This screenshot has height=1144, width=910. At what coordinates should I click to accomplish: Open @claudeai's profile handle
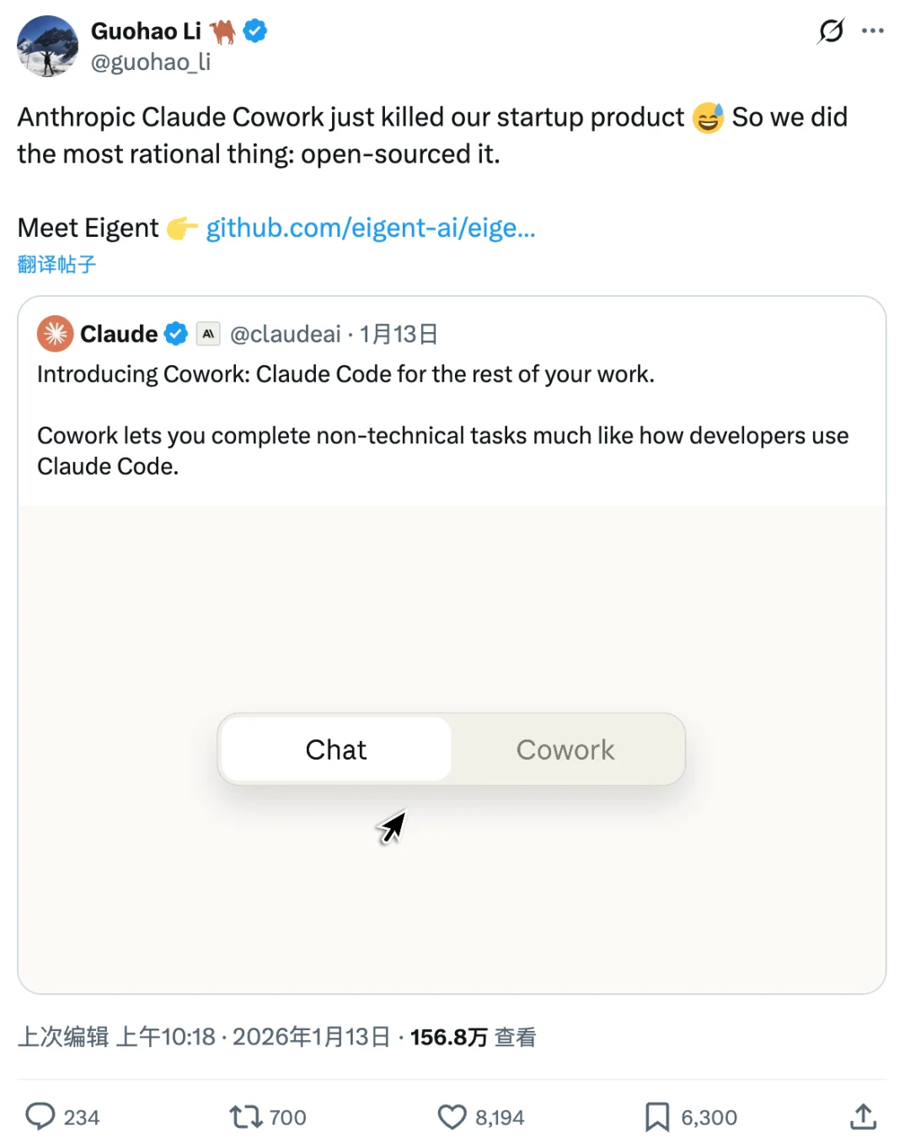pos(285,334)
